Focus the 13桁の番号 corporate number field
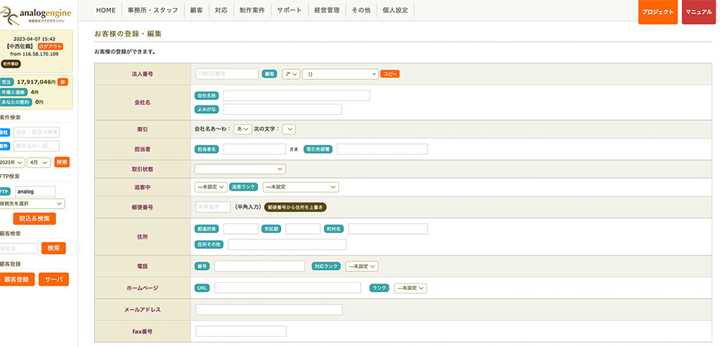The image size is (720, 347). tap(227, 74)
